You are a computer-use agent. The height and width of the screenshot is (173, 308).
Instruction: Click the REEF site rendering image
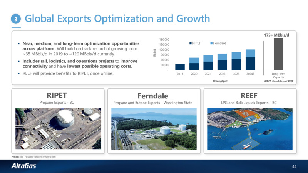(249, 129)
